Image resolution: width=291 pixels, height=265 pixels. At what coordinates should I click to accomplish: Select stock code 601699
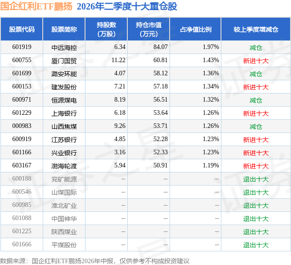tap(22, 74)
